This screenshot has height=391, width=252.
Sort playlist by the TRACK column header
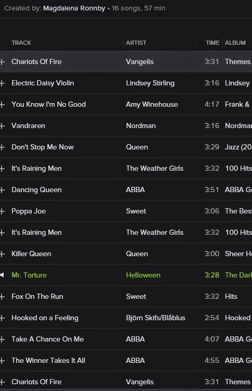click(21, 43)
